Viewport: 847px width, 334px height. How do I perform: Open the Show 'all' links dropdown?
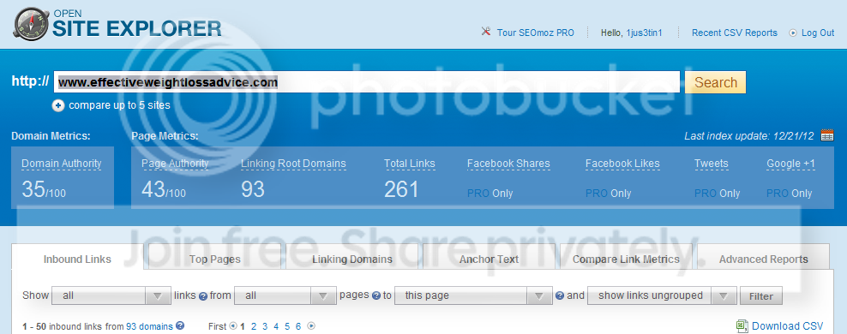pyautogui.click(x=111, y=295)
